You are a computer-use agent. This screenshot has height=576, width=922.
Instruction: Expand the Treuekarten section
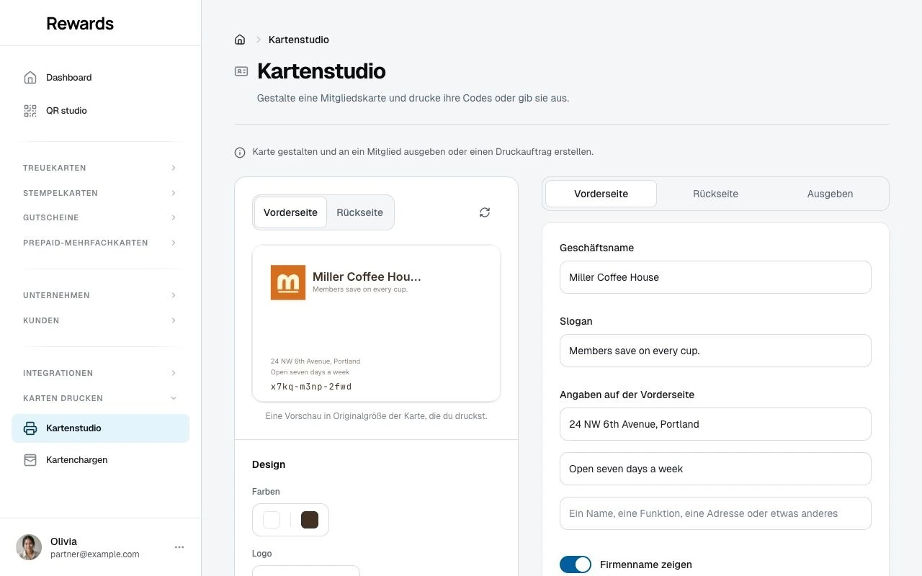coord(100,168)
